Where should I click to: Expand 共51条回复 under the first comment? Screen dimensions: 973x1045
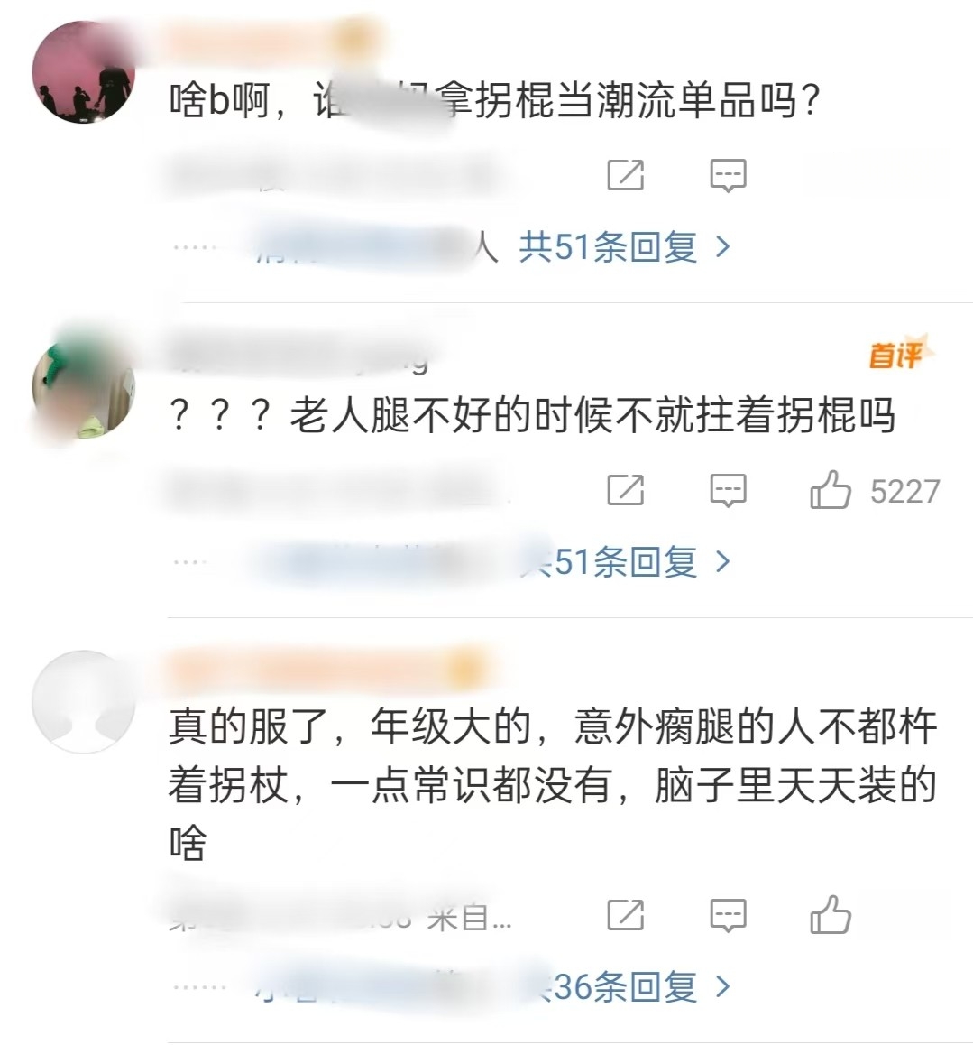tap(625, 247)
